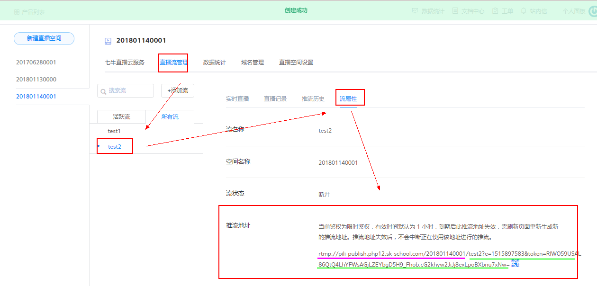Click the search magnifier icon in stream search

tap(103, 91)
